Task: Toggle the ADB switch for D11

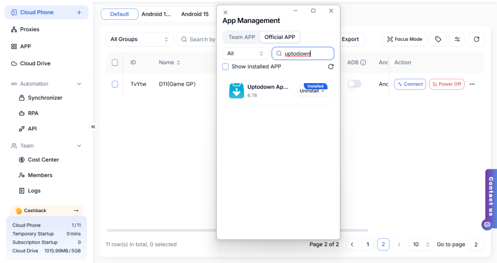Action: (x=354, y=84)
